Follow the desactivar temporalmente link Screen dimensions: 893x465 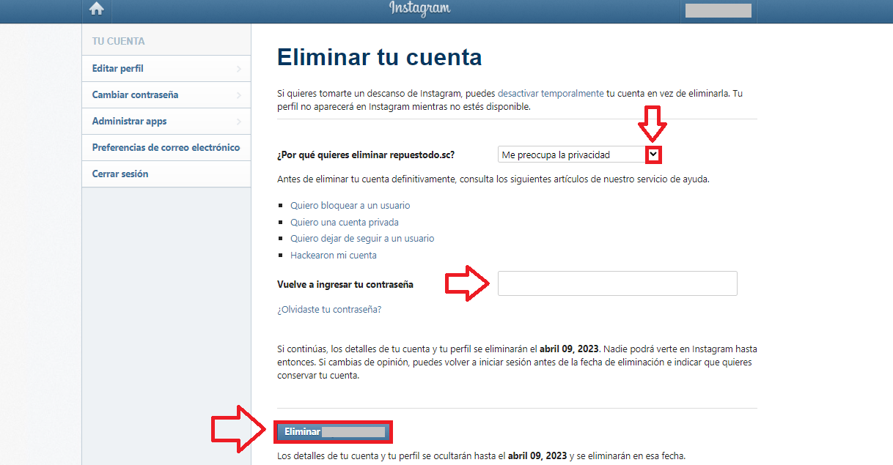tap(551, 94)
